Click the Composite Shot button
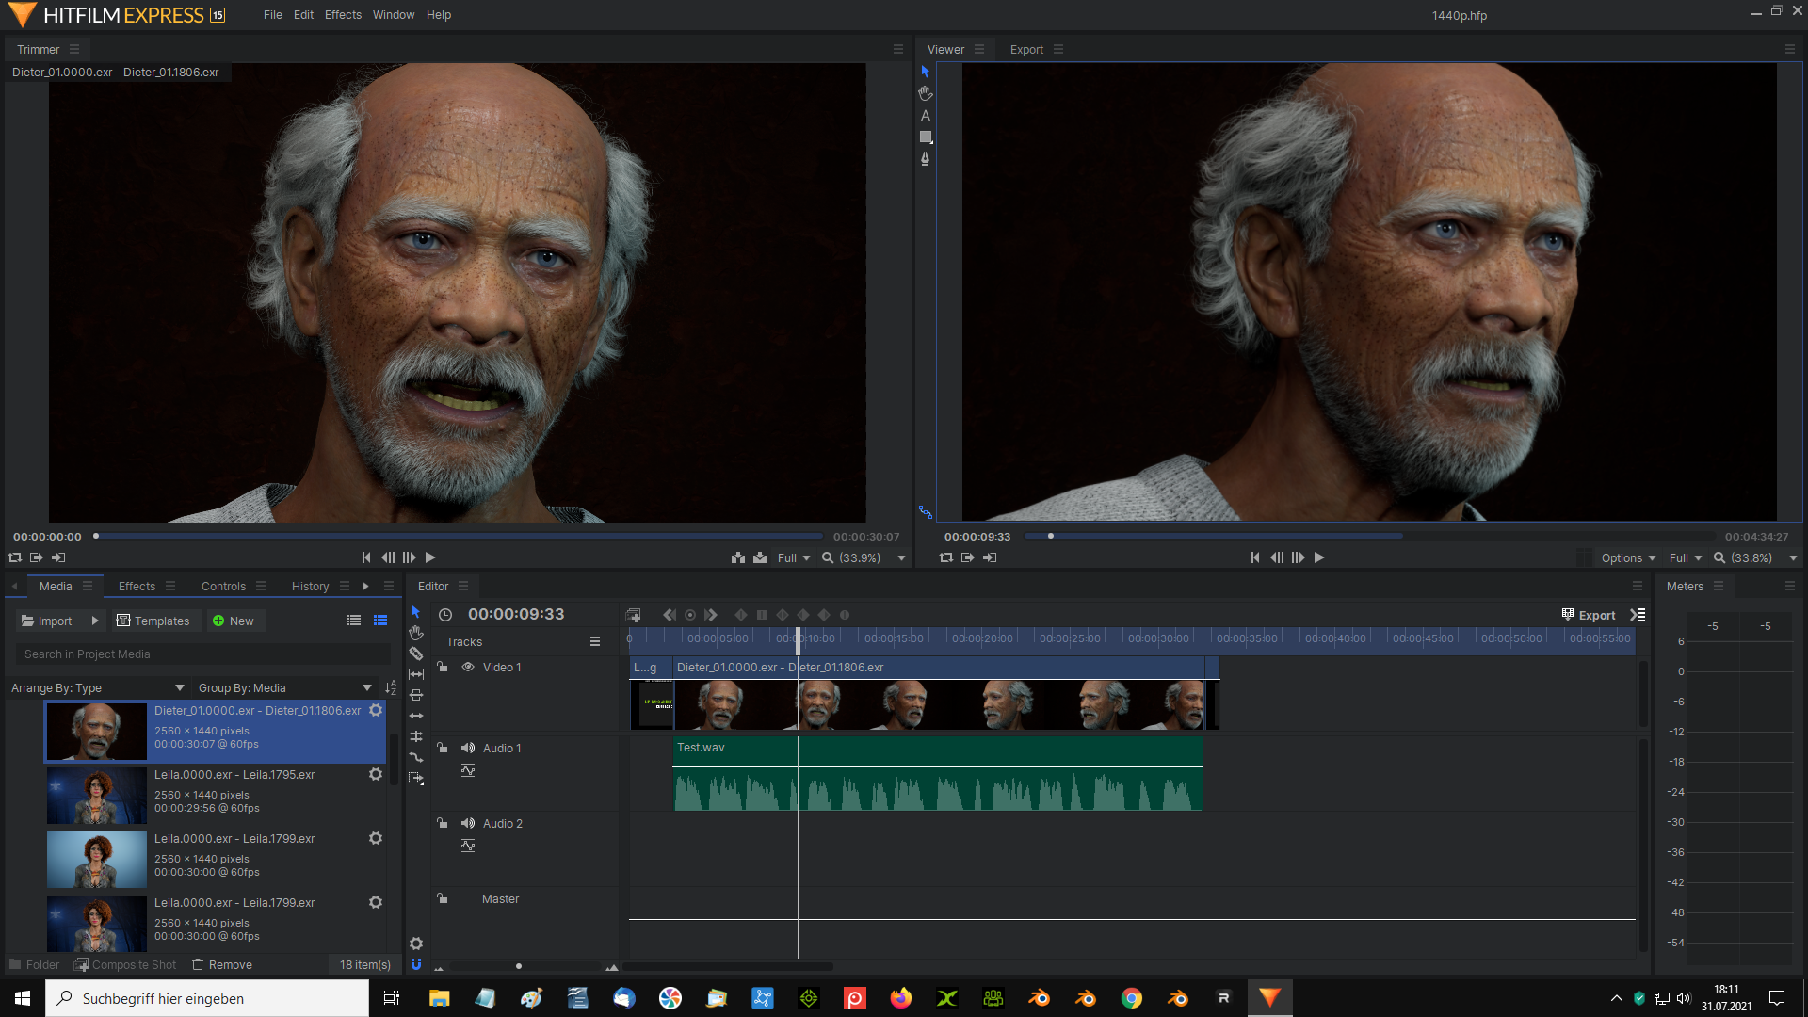This screenshot has height=1017, width=1808. coord(125,964)
